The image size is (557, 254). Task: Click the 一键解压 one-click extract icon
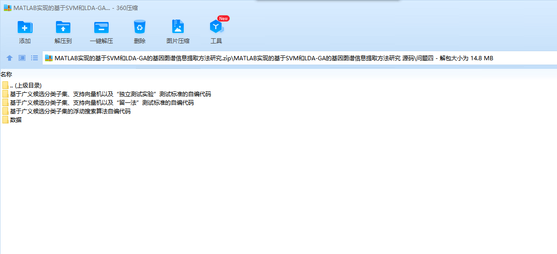pyautogui.click(x=101, y=27)
